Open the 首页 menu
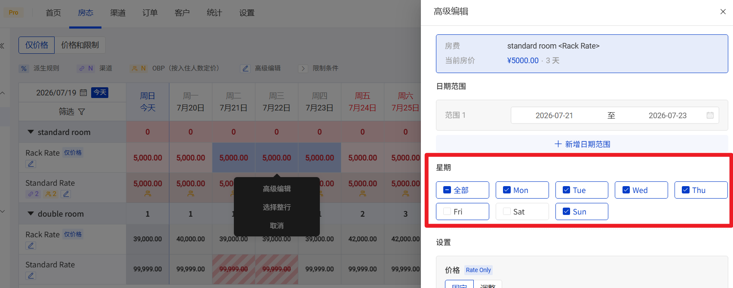The height and width of the screenshot is (288, 733). pos(53,13)
